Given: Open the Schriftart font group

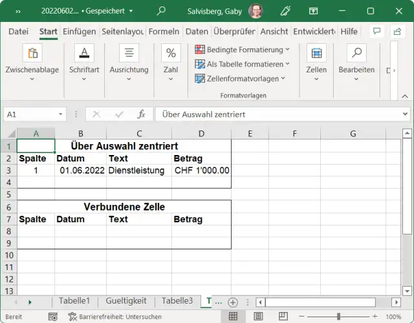Looking at the screenshot, I should (x=84, y=60).
